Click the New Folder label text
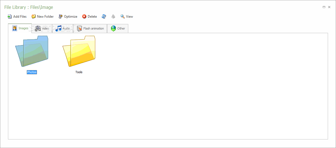Viewport: 336px width, 148px height. coord(45,17)
